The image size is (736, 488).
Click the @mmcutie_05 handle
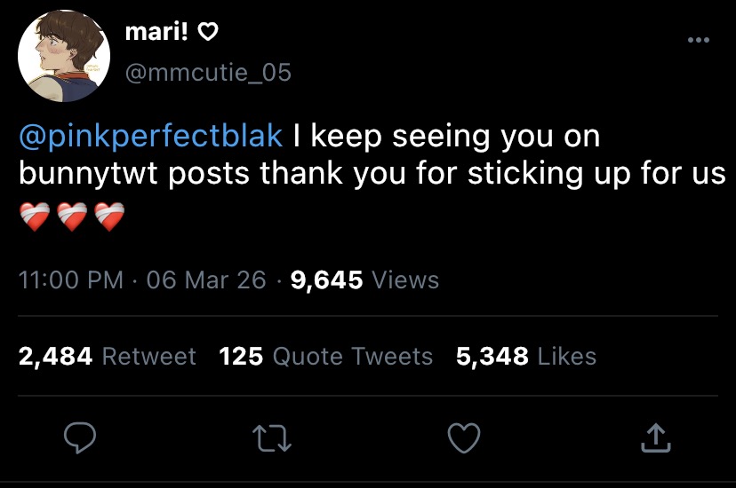point(208,73)
